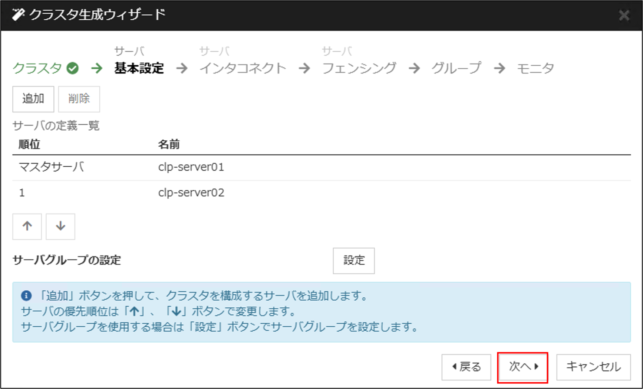Select the clp-server02 row
643x389 pixels.
coord(191,193)
